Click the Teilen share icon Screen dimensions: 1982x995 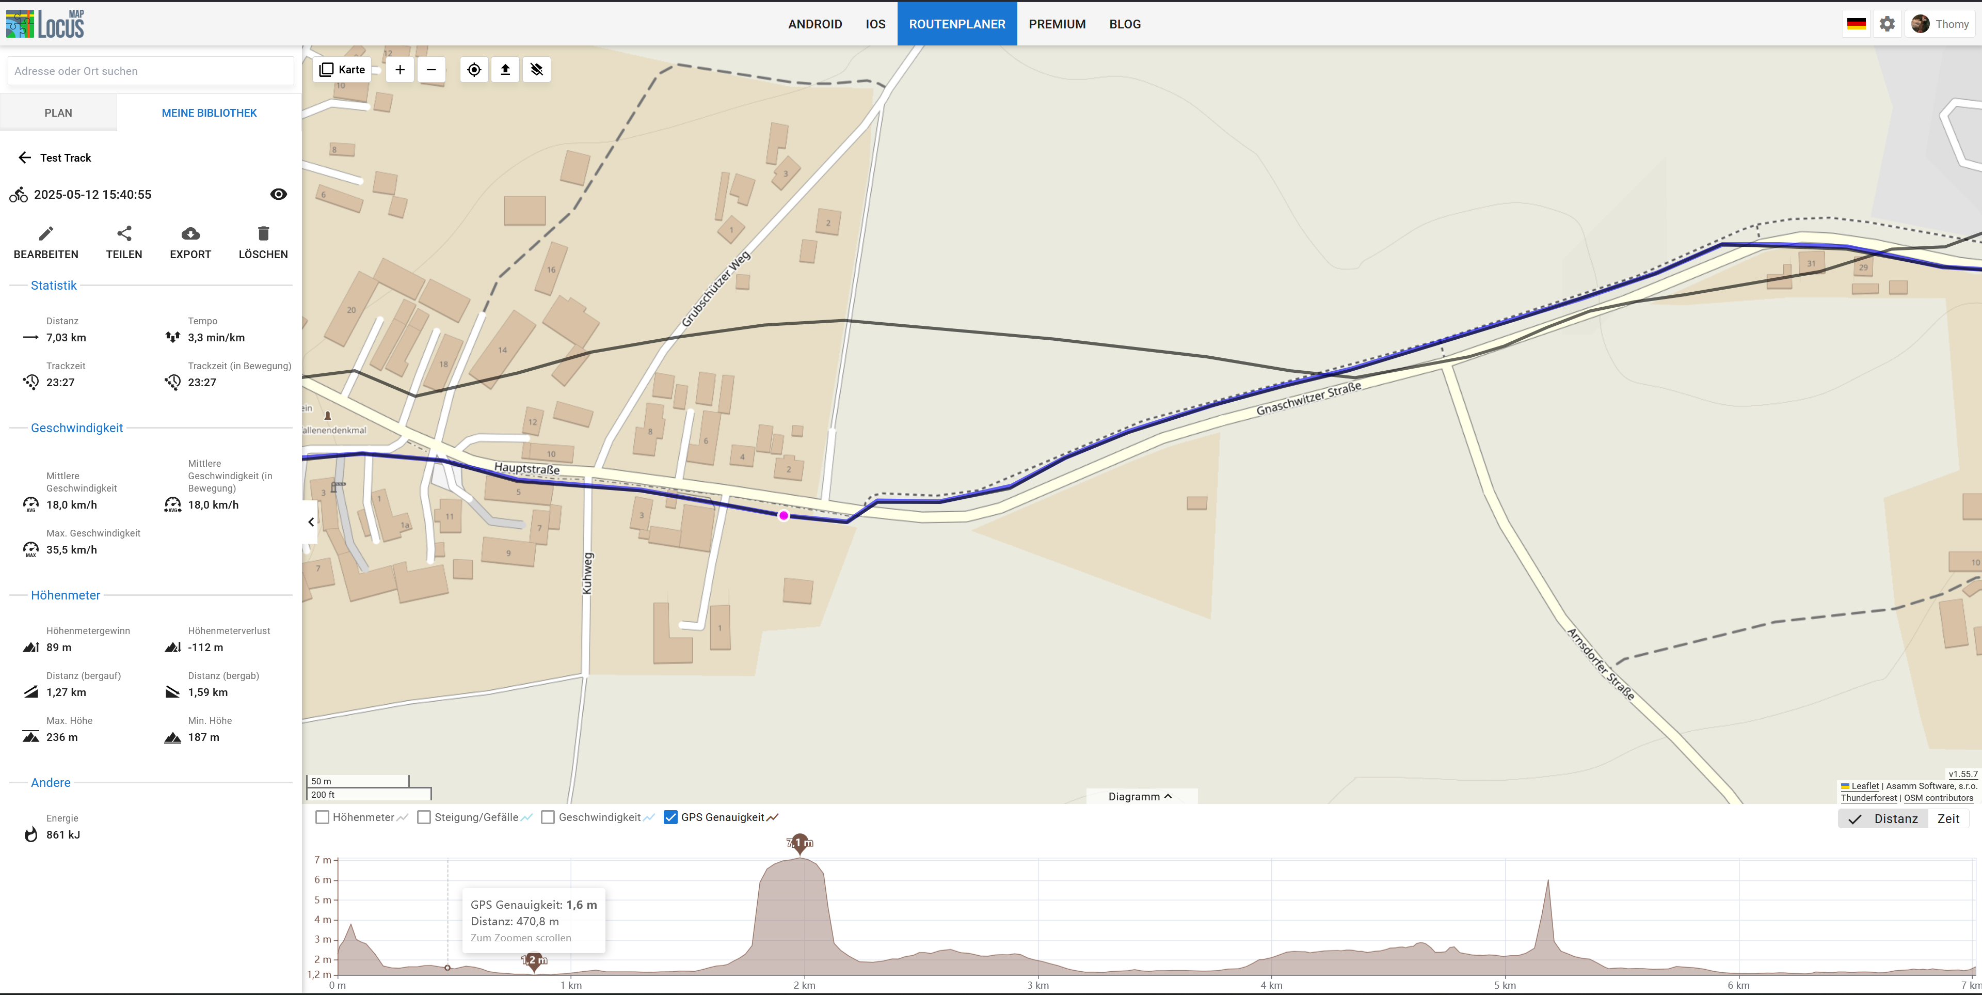click(124, 234)
